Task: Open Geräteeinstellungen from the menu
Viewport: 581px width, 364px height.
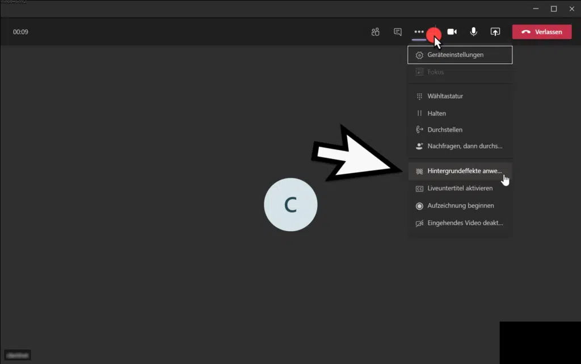Action: [x=460, y=55]
